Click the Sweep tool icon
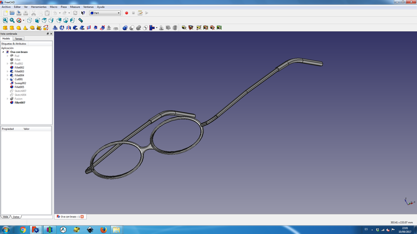This screenshot has height=234, width=417. pyautogui.click(x=102, y=28)
